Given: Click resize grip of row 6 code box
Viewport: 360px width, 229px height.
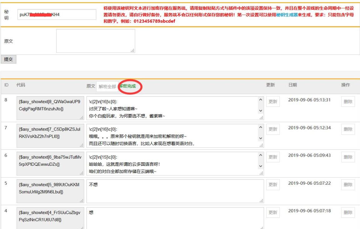Looking at the screenshot, I should pyautogui.click(x=81, y=173).
